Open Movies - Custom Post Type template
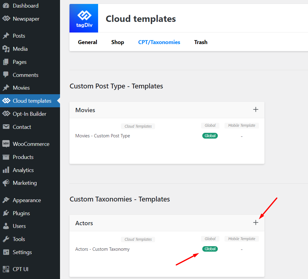Image resolution: width=308 pixels, height=279 pixels. (x=103, y=136)
